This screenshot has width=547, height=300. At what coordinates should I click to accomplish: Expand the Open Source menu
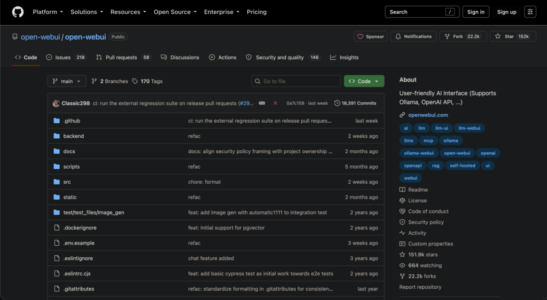175,12
